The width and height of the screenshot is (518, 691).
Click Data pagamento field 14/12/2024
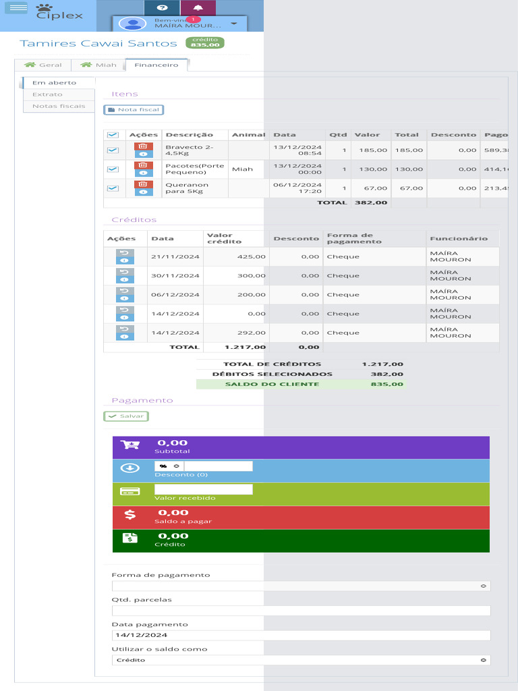[301, 636]
